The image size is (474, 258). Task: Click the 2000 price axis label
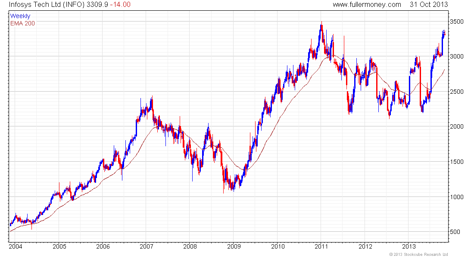pyautogui.click(x=456, y=126)
